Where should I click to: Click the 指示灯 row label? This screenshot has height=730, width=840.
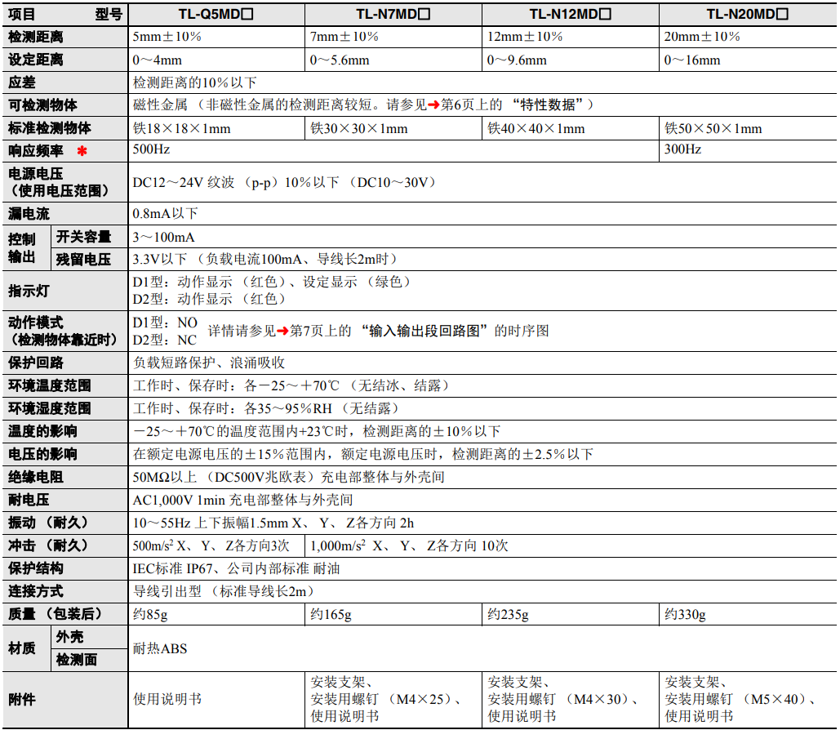[x=29, y=291]
